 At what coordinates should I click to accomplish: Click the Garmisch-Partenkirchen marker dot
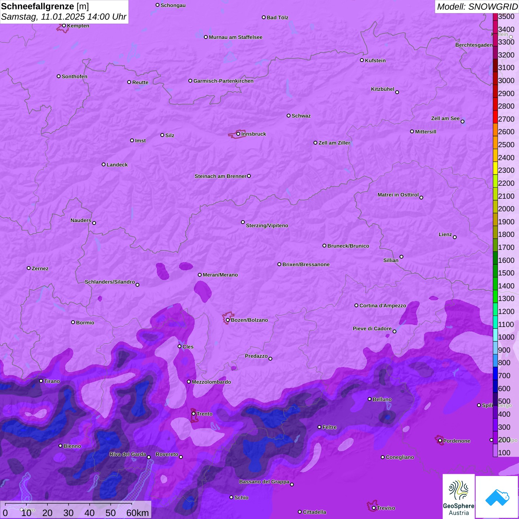(190, 80)
